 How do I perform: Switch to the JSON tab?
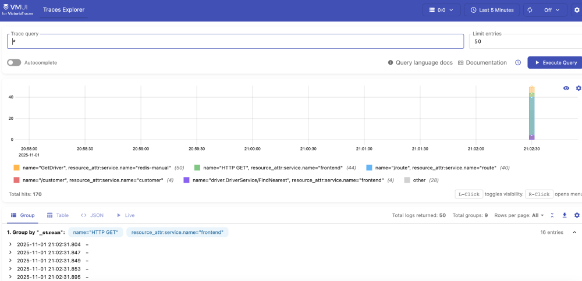[92, 215]
